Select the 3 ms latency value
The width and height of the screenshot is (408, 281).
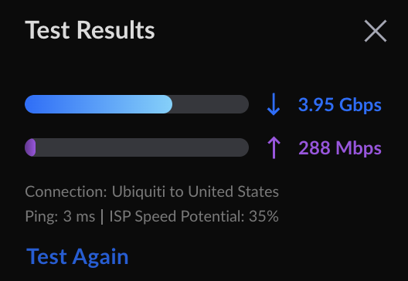(x=79, y=216)
